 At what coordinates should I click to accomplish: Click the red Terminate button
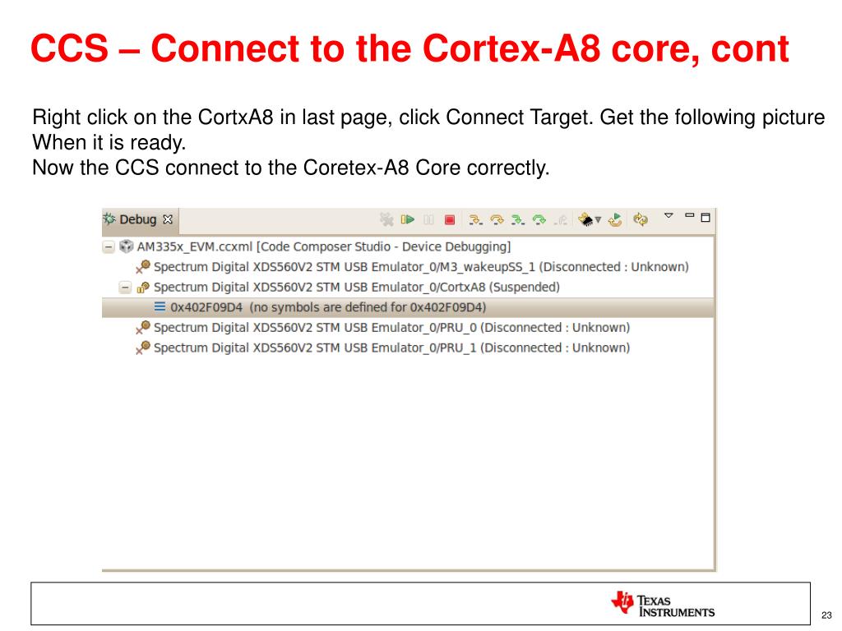[x=450, y=219]
